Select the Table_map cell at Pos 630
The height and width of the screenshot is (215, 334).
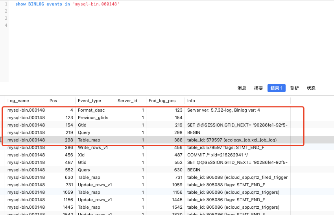pyautogui.click(x=89, y=177)
